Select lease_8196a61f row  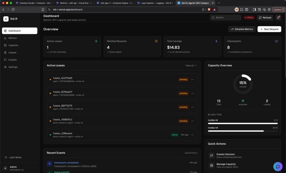pos(122,93)
